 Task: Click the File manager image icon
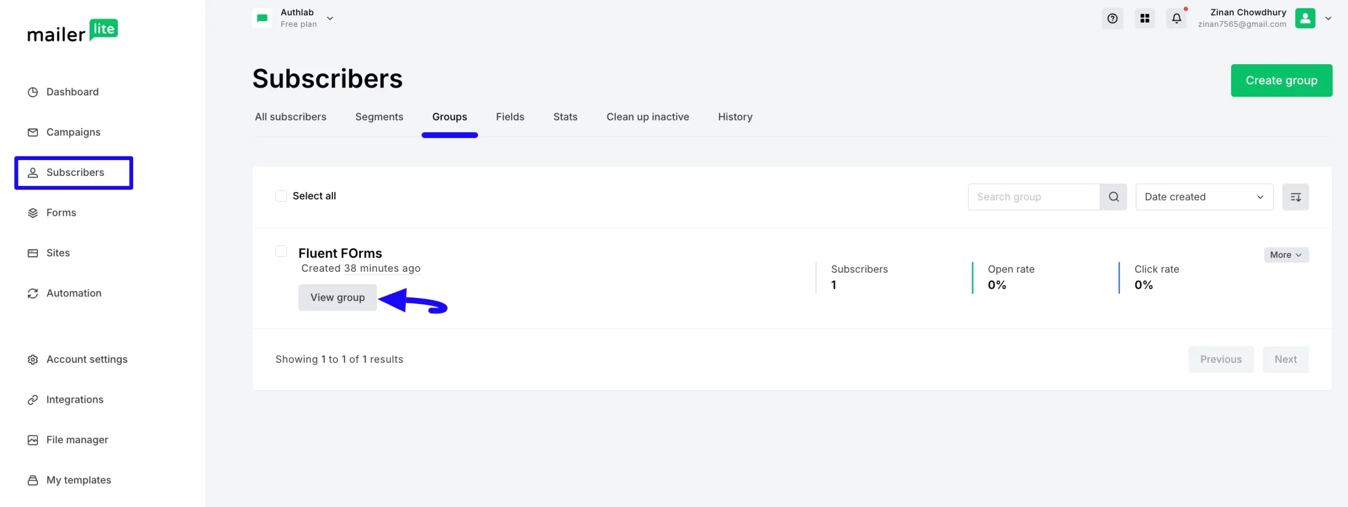[33, 440]
